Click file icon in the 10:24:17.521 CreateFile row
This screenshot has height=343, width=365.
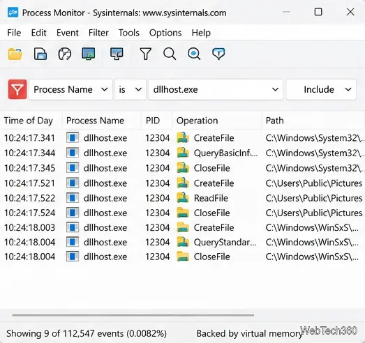pos(183,183)
